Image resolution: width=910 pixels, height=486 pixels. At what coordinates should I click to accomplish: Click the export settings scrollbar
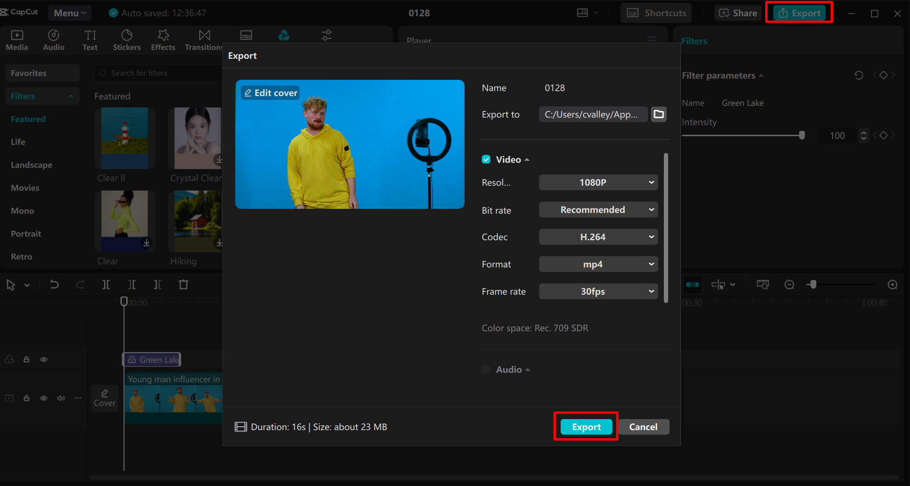(666, 227)
